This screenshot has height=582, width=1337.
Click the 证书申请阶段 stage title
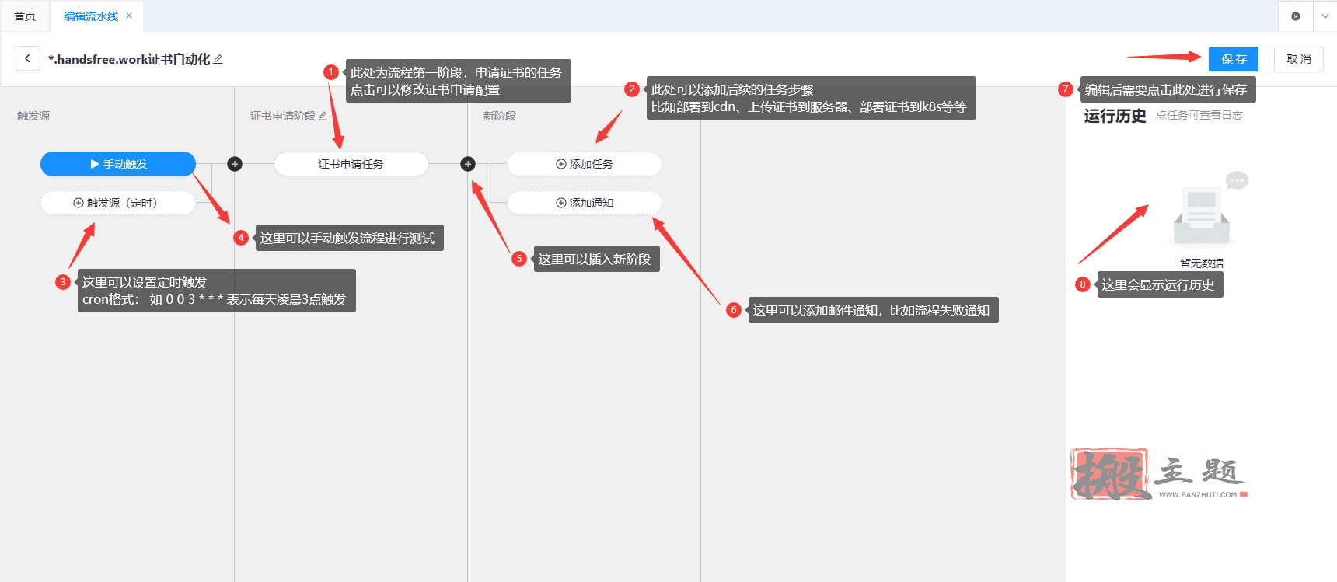coord(283,116)
